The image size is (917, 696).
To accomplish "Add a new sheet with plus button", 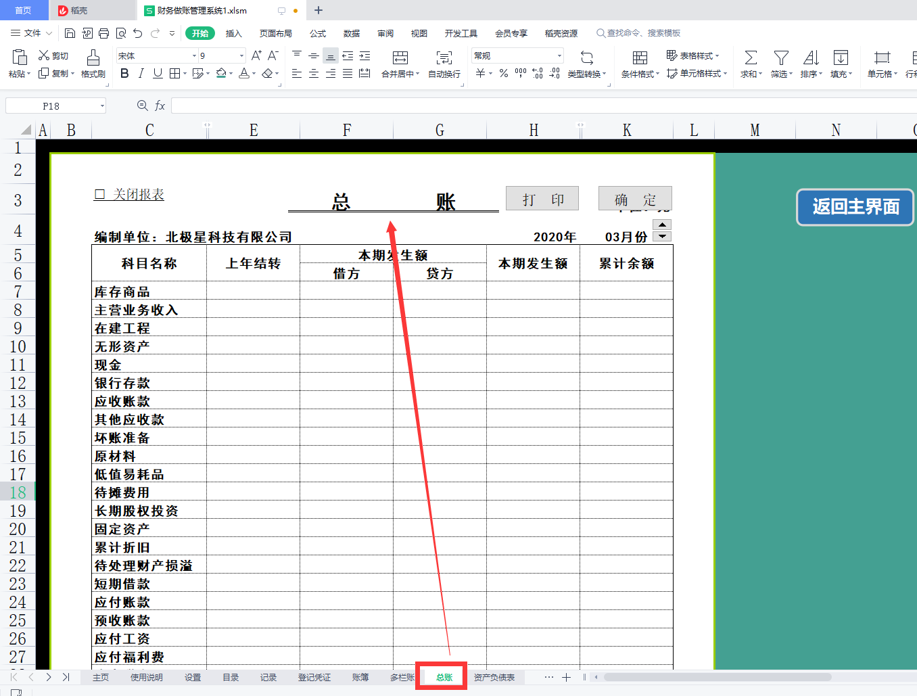I will 567,677.
